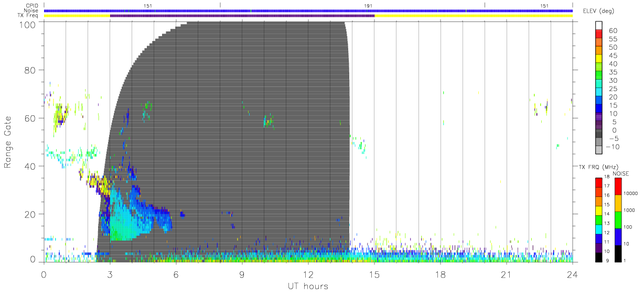Click ELEV colorbar label 60
Image resolution: width=644 pixels, height=297 pixels.
pos(613,31)
